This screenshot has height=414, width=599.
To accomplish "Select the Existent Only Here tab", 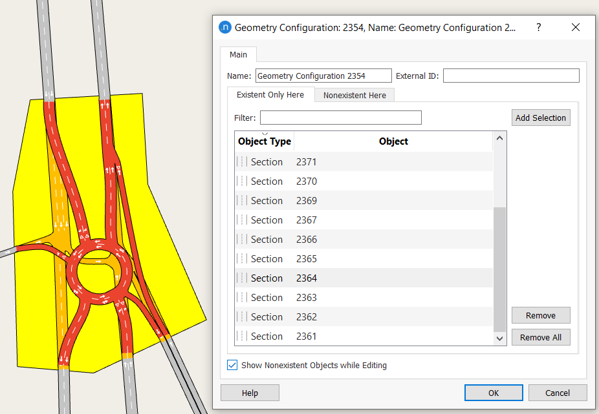I will [x=270, y=95].
